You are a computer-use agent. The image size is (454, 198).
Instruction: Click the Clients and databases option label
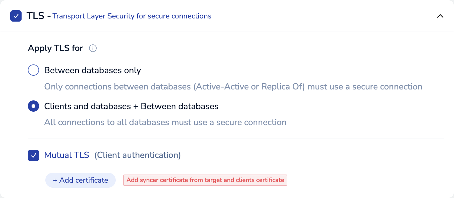(x=131, y=106)
